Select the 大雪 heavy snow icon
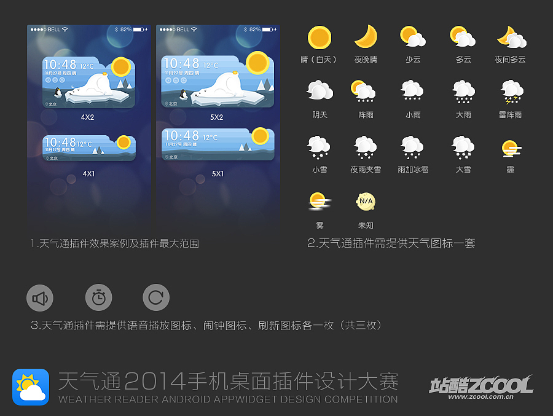 pos(463,147)
